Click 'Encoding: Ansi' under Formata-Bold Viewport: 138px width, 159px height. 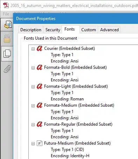point(64,80)
